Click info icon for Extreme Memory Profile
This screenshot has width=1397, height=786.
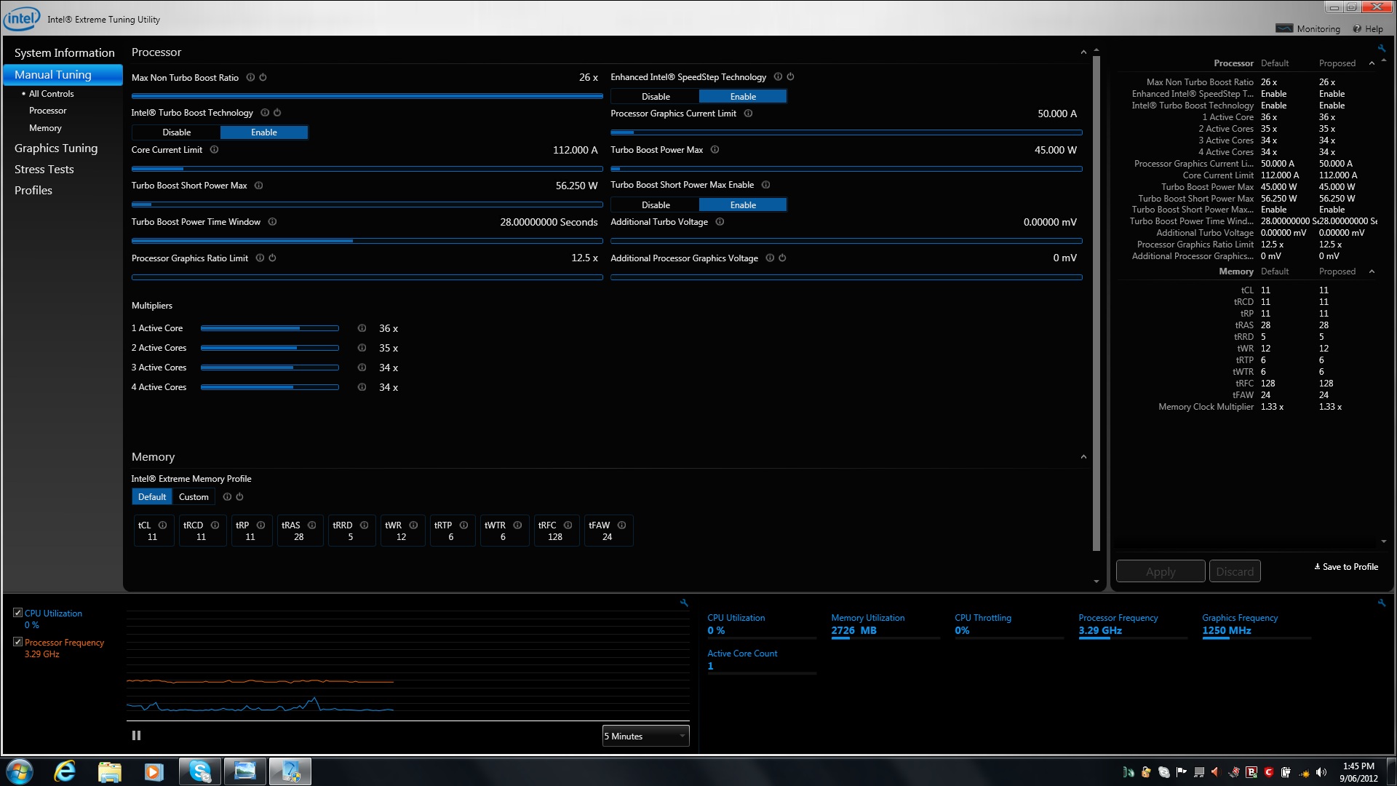[227, 497]
